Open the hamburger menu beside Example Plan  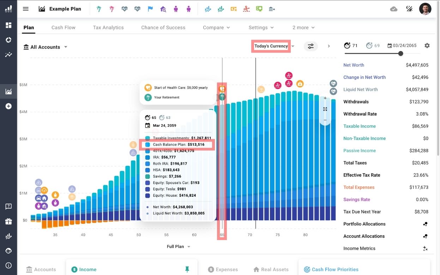coord(26,9)
